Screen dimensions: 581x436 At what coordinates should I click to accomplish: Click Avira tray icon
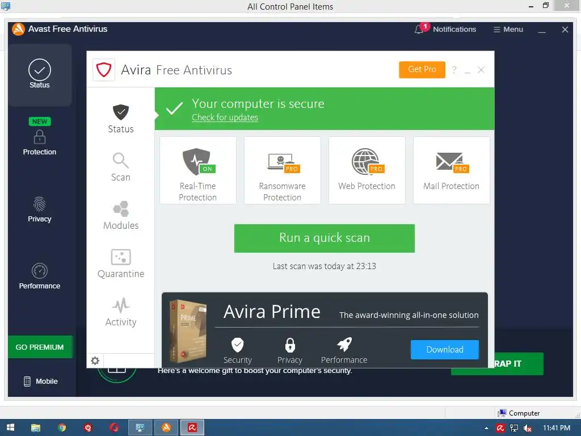click(500, 428)
